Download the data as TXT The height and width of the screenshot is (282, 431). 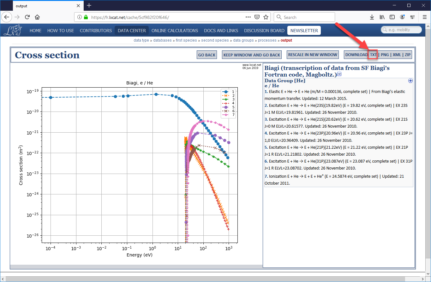[373, 55]
